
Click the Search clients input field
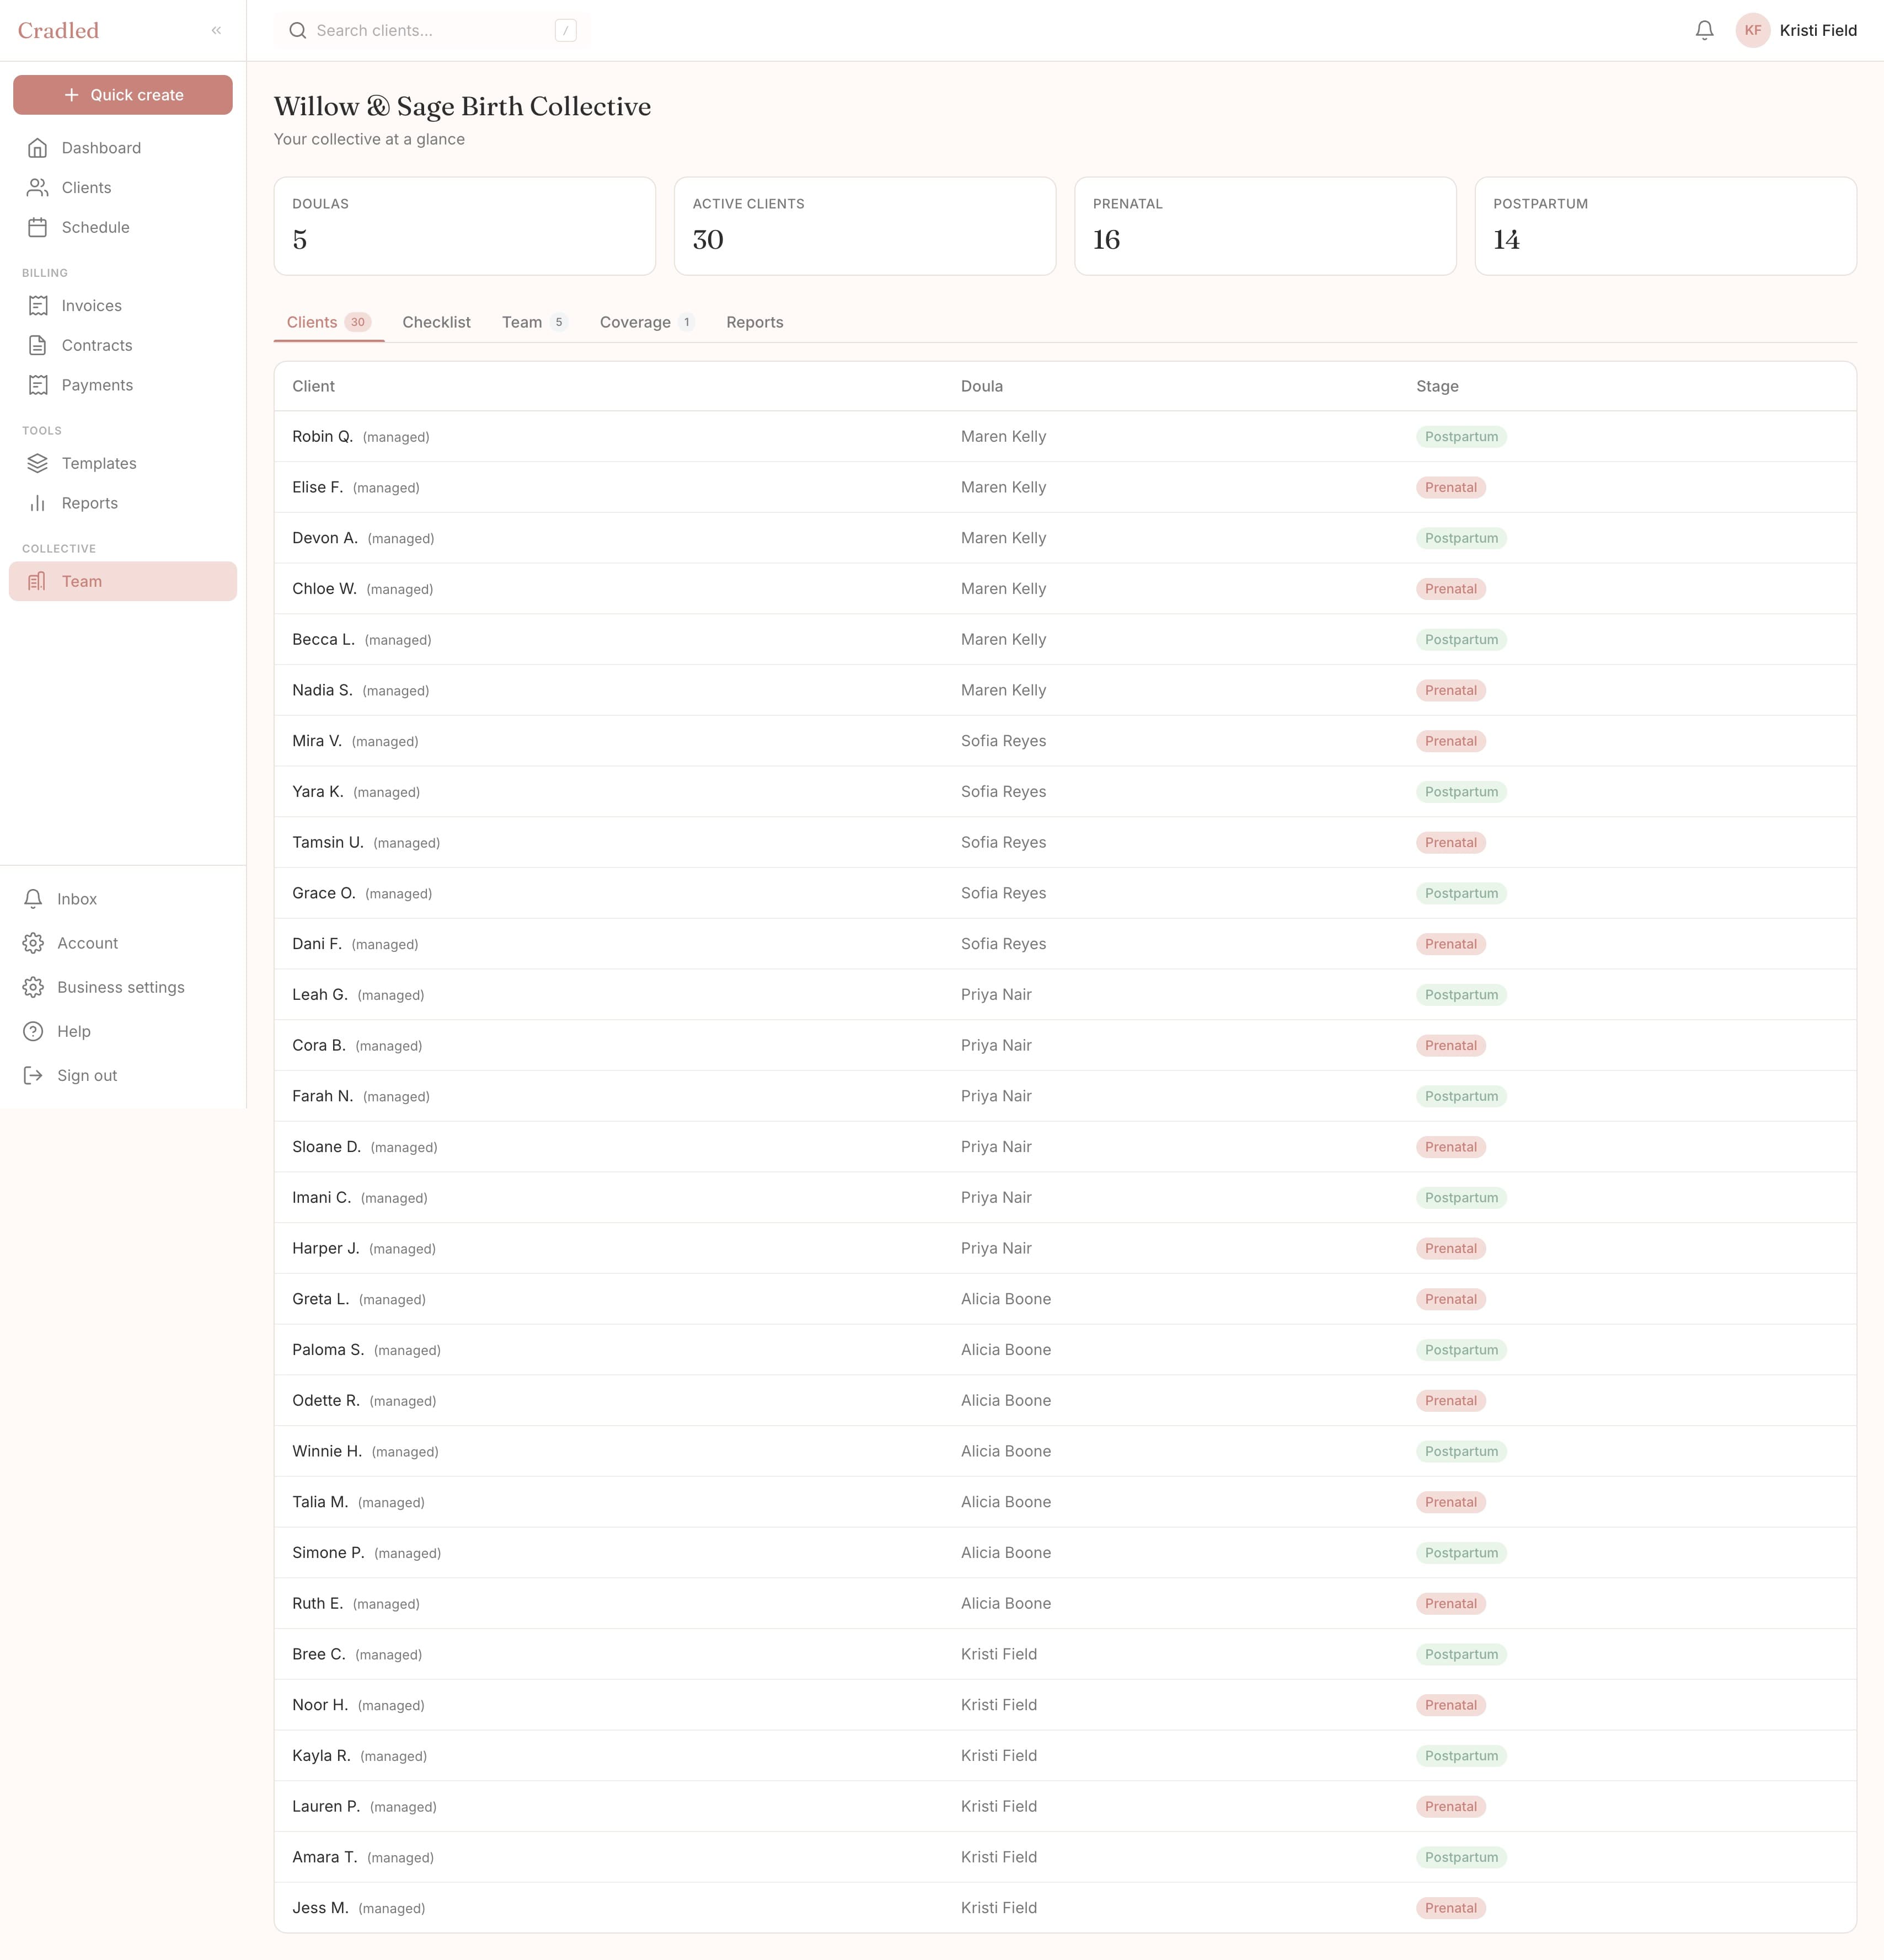[432, 31]
